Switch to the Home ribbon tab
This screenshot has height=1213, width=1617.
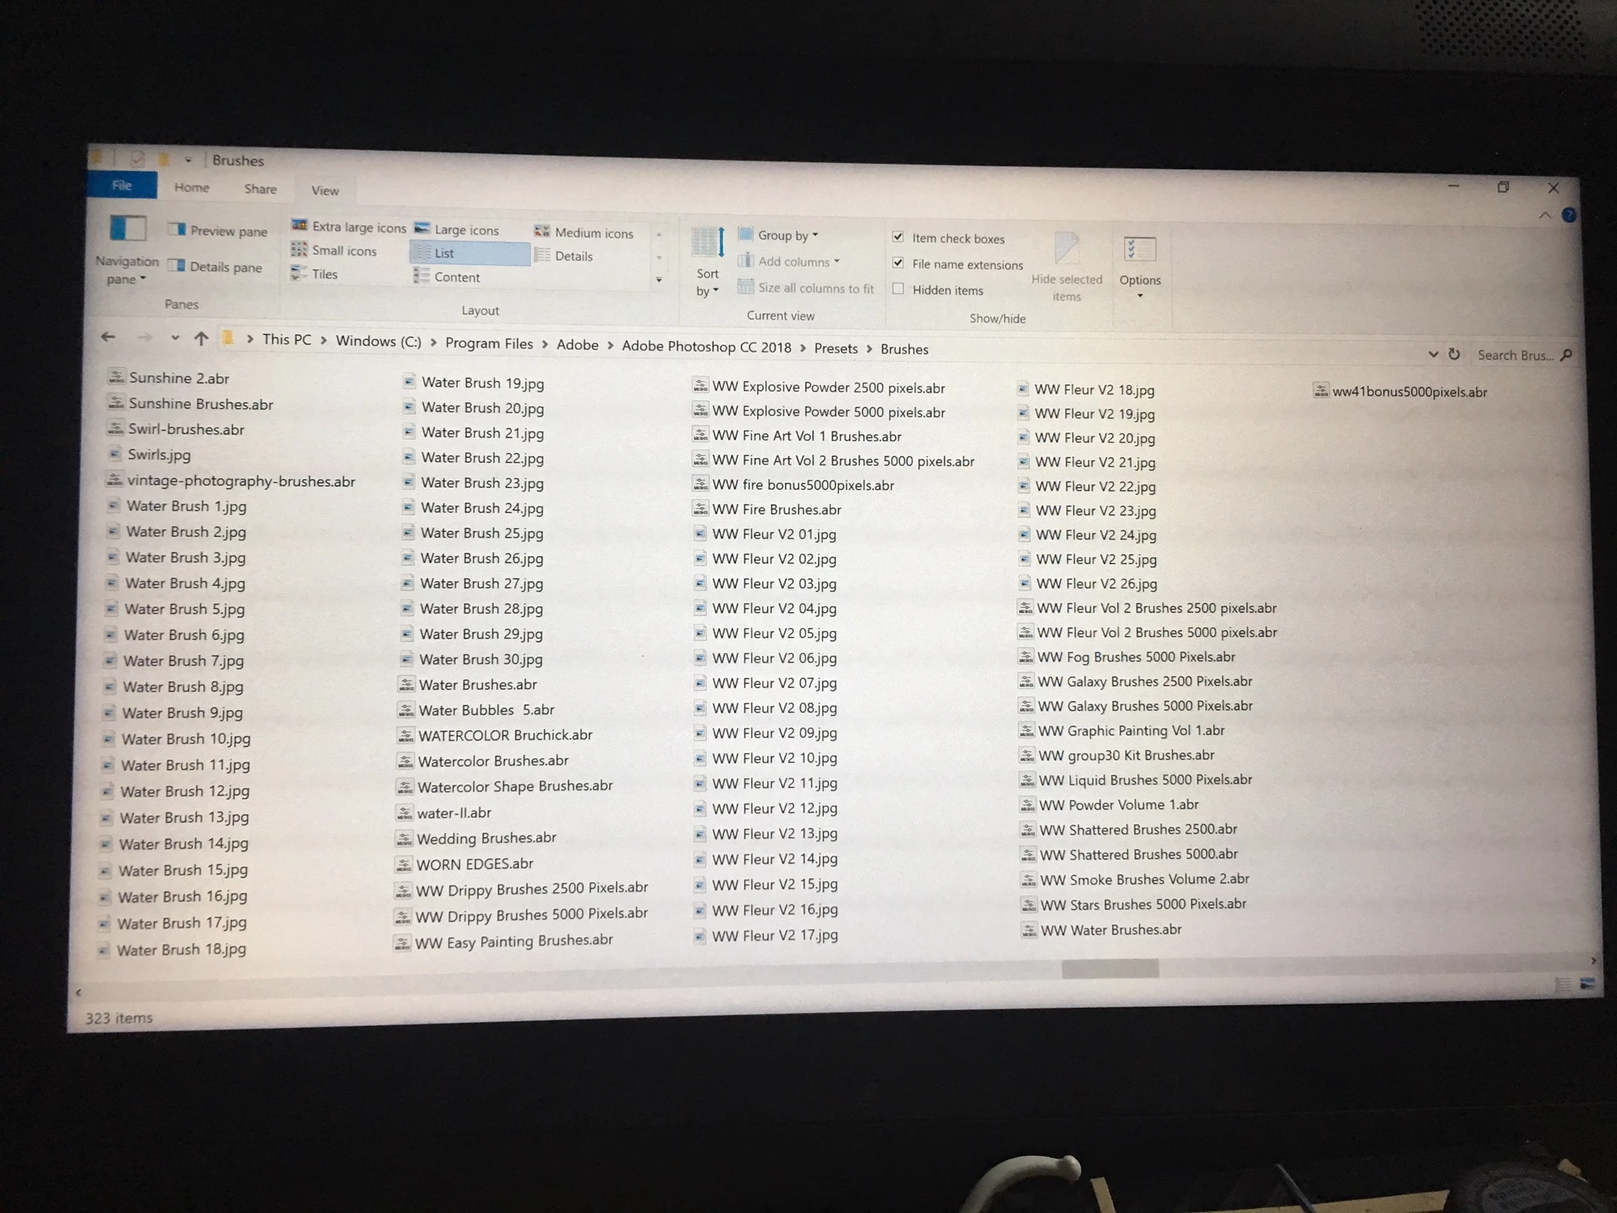click(192, 187)
